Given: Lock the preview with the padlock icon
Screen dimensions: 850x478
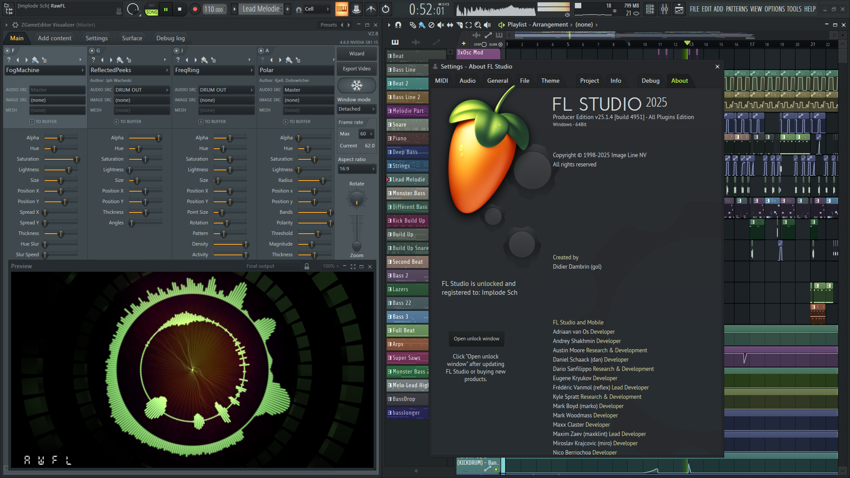Looking at the screenshot, I should coord(307,266).
